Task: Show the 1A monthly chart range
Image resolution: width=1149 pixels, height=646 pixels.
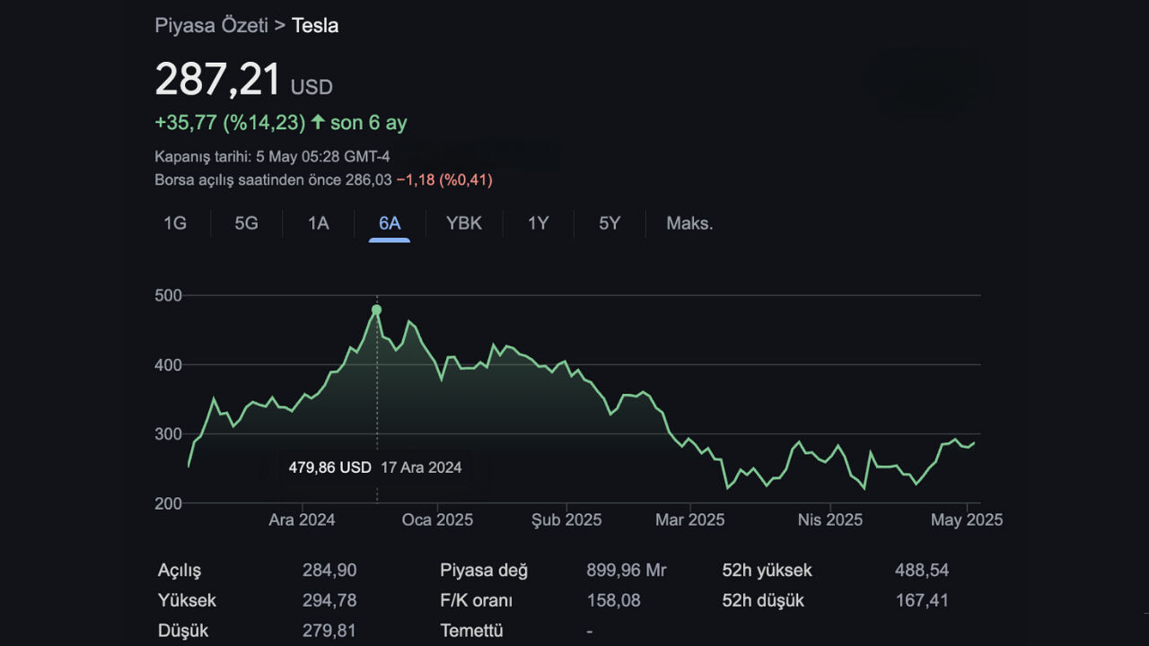Action: pyautogui.click(x=319, y=223)
